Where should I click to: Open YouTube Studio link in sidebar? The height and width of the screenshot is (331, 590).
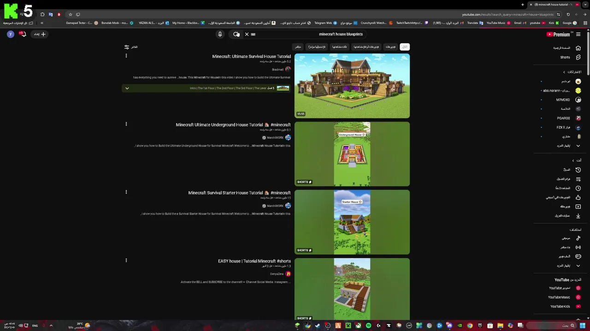(564, 288)
